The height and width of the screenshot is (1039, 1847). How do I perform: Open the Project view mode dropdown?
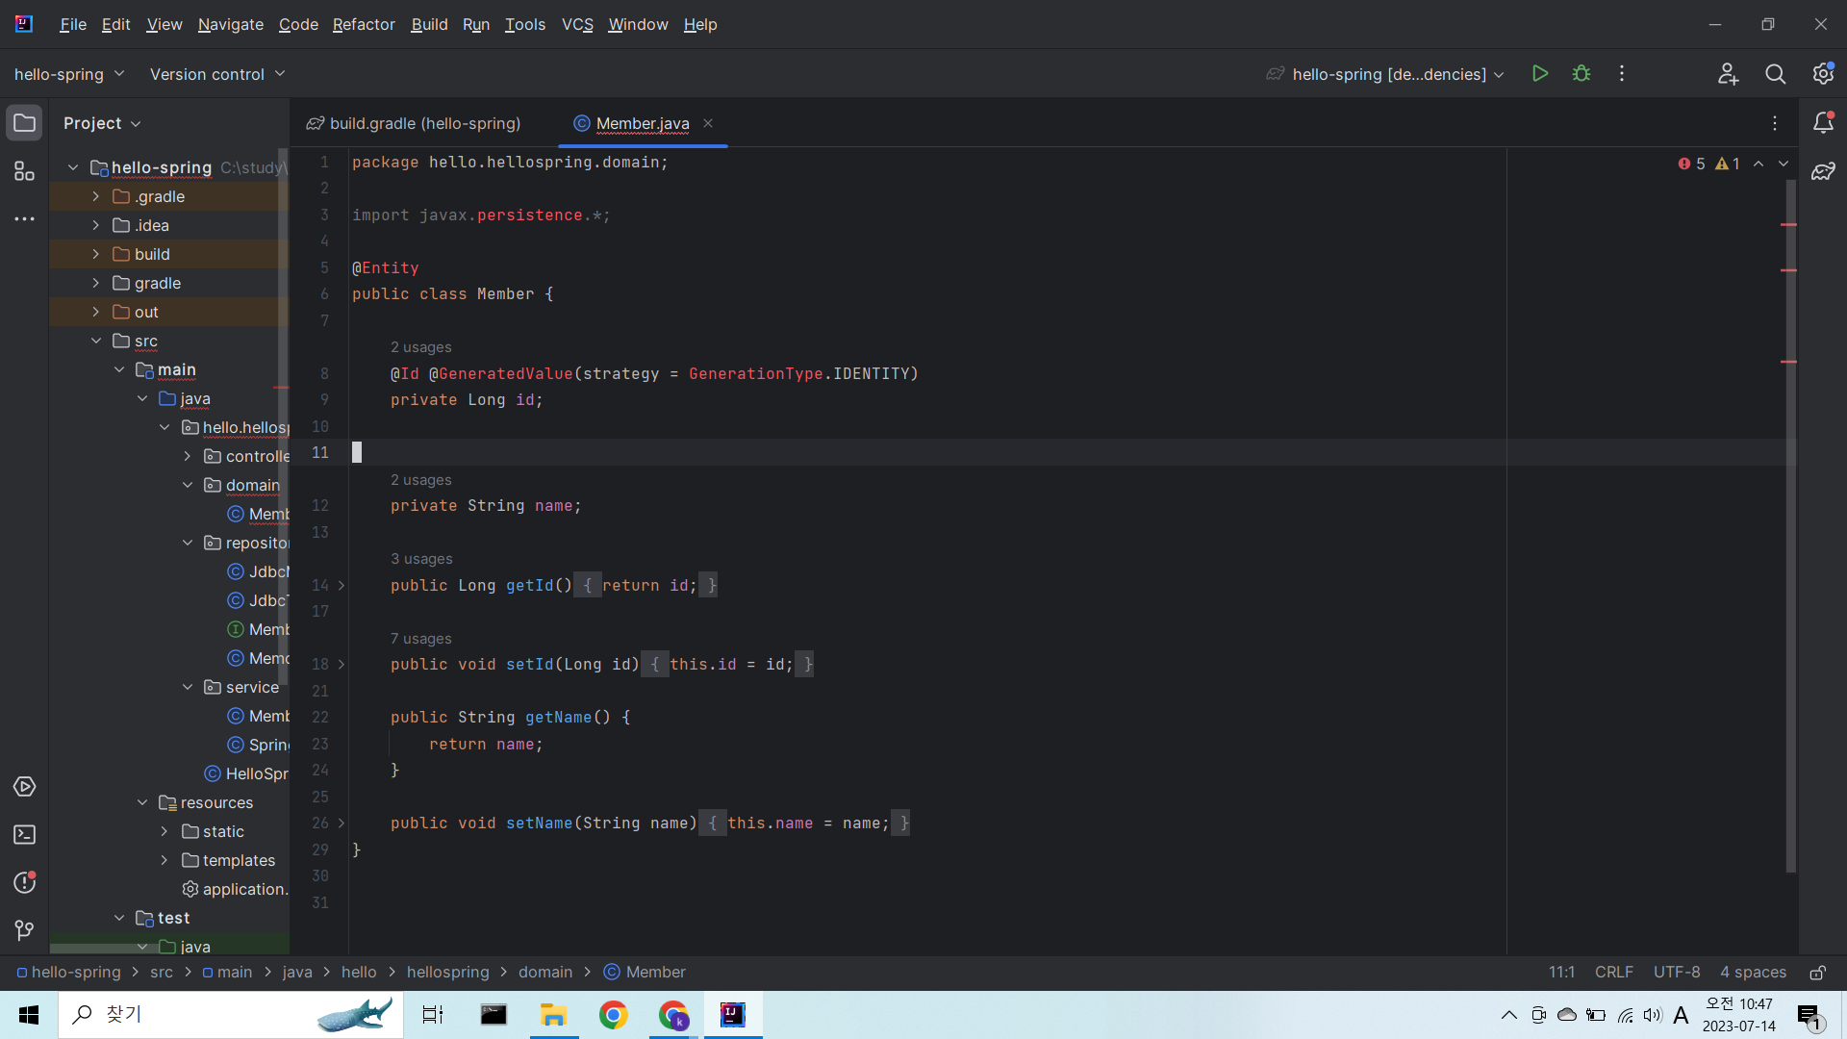[x=102, y=123]
